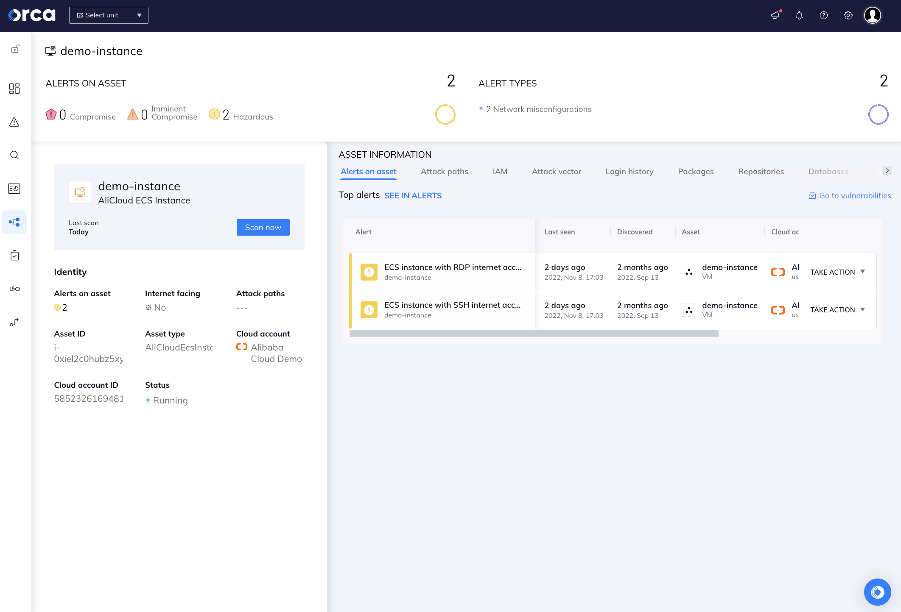
Task: Open the notifications bell
Action: (x=799, y=15)
